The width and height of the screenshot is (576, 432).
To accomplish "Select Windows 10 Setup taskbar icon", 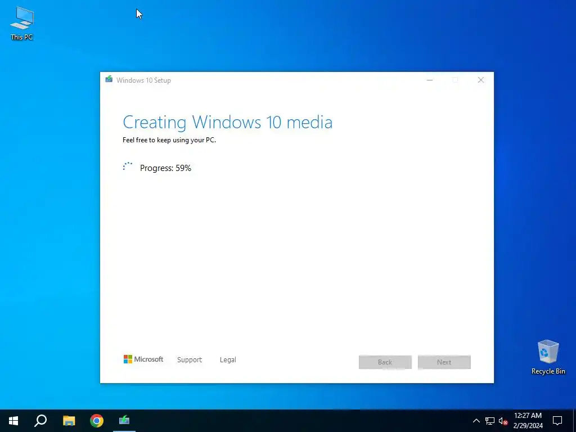I will 124,421.
